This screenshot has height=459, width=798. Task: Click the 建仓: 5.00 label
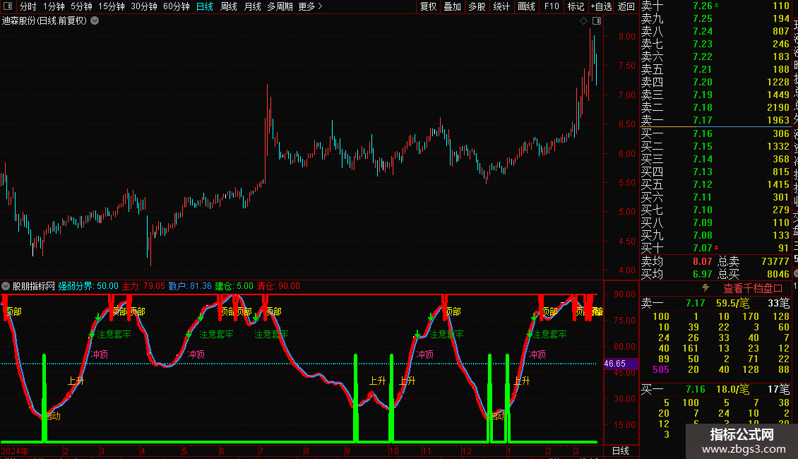click(x=234, y=286)
